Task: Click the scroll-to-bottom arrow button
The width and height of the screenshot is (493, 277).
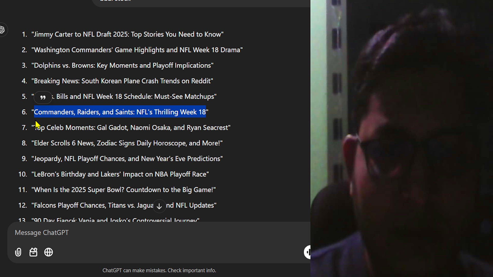Action: point(159,206)
